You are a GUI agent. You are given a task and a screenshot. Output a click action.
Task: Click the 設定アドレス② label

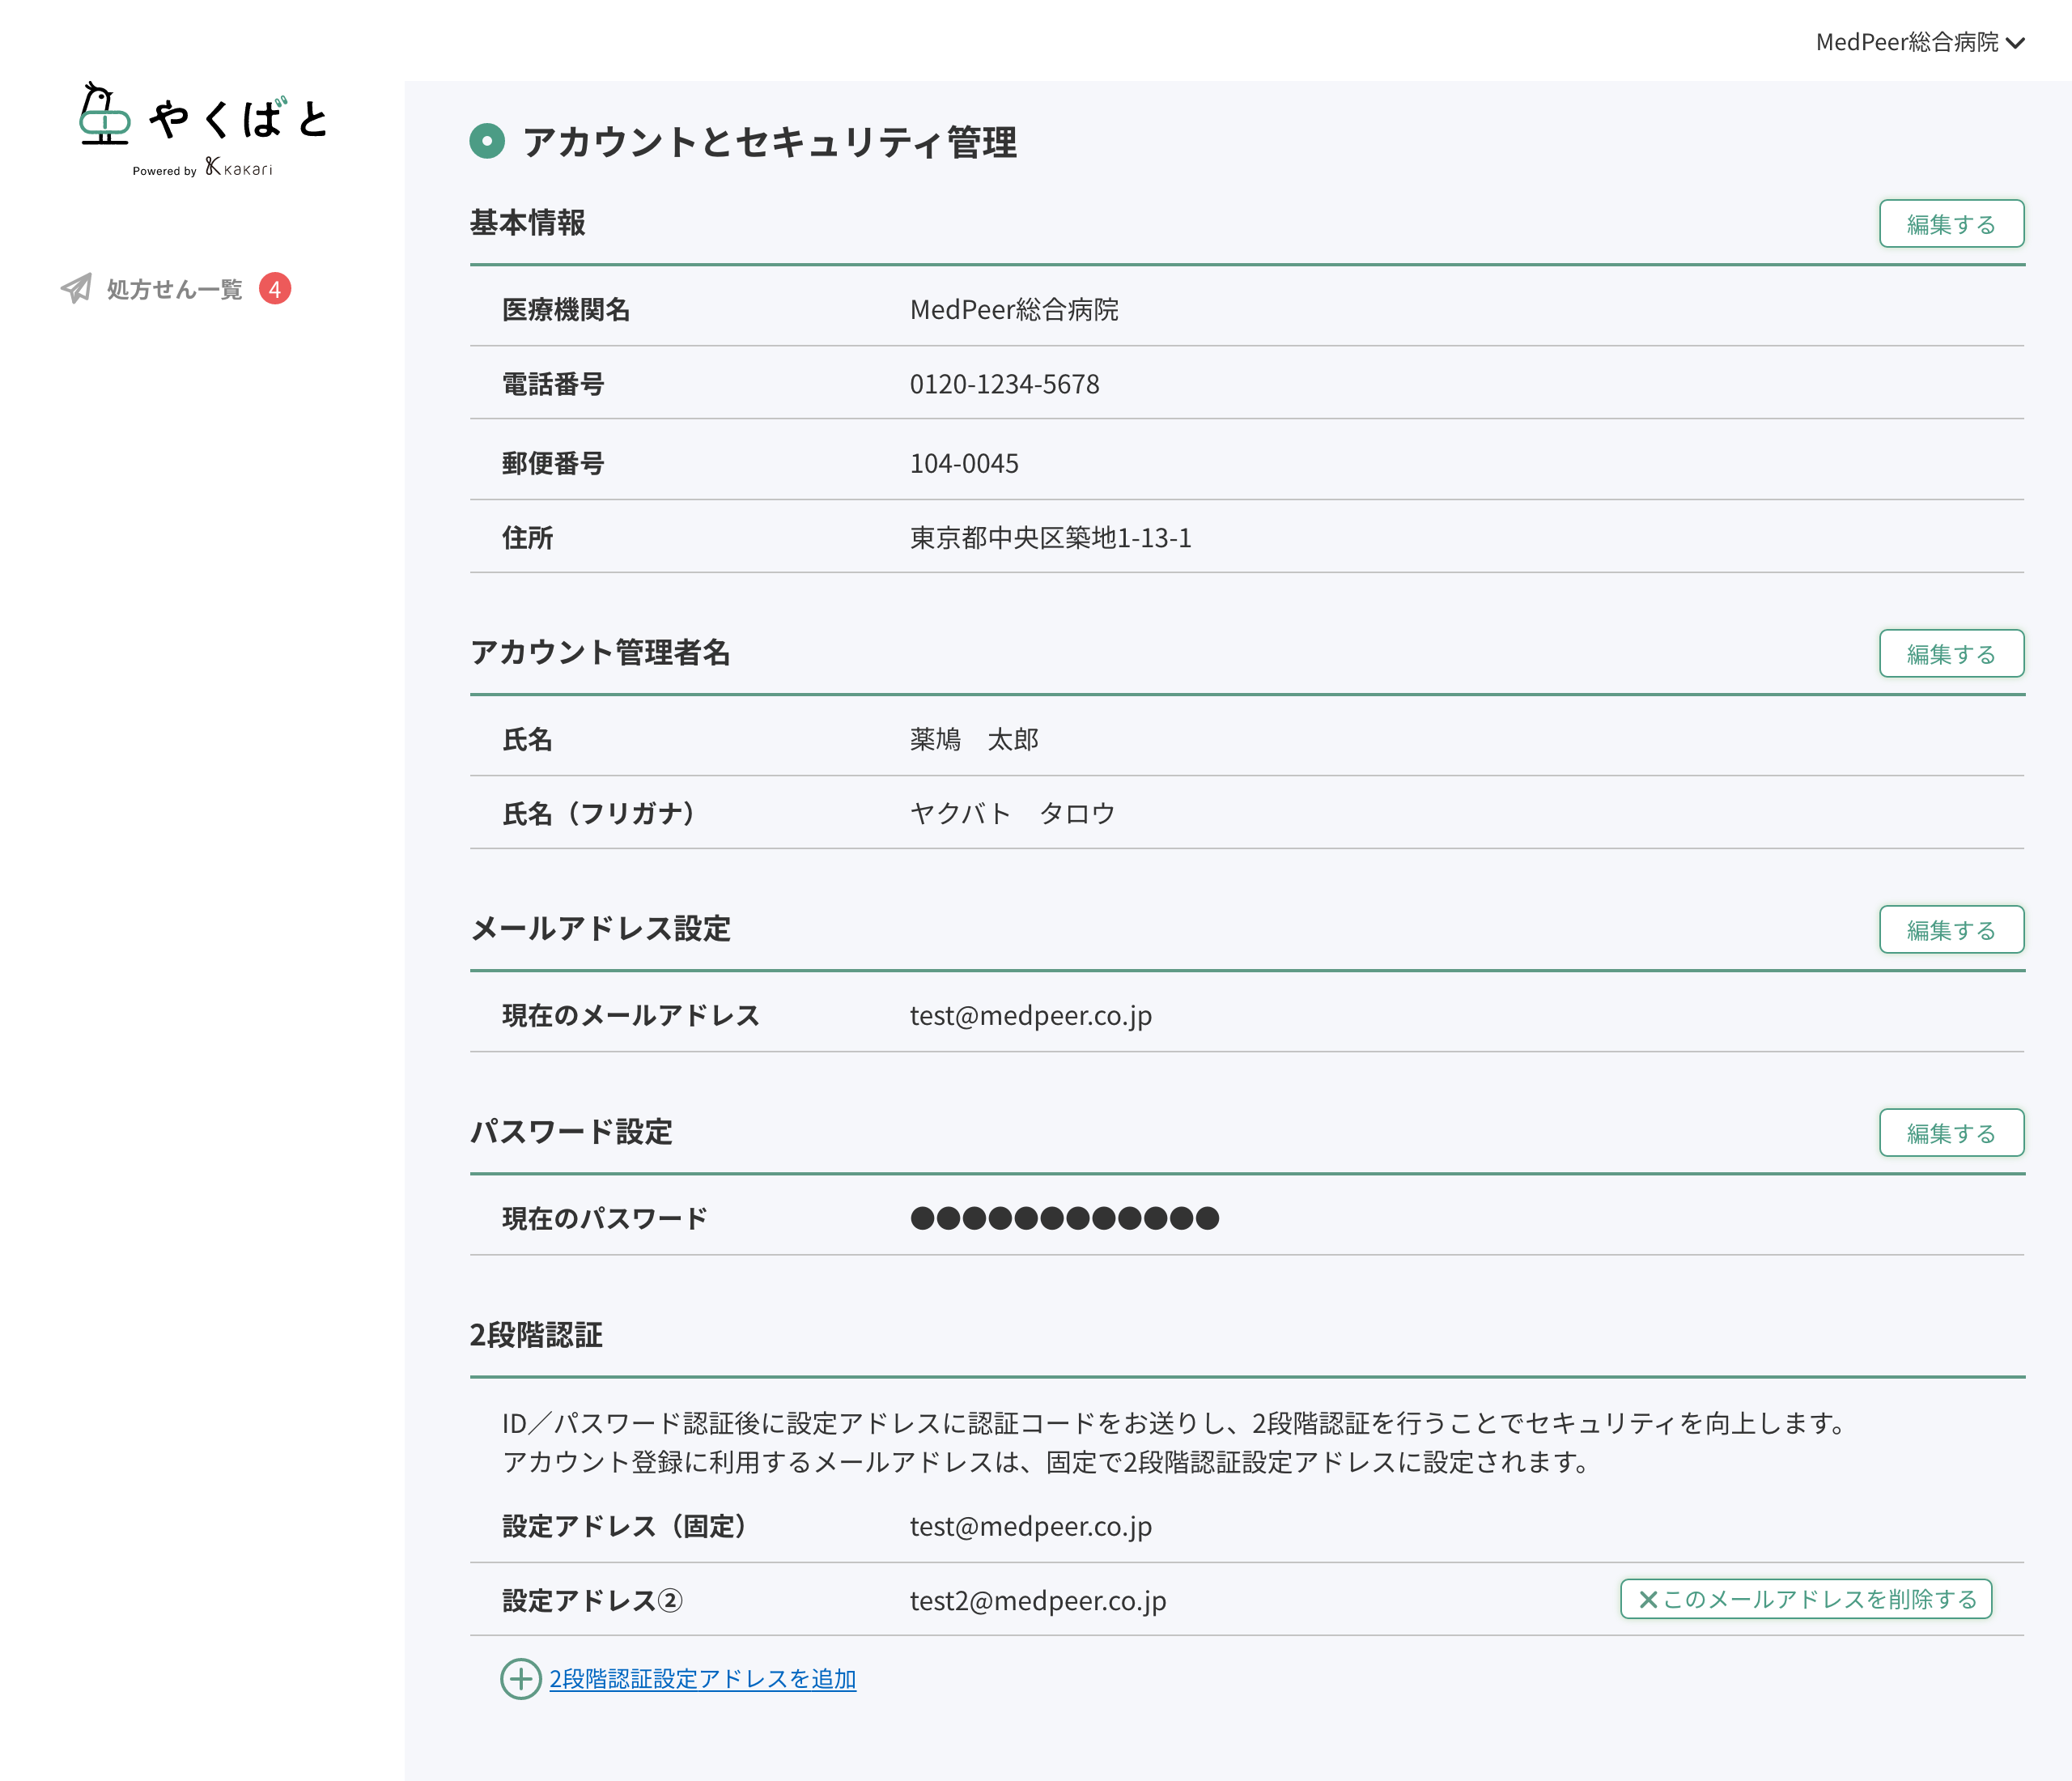[592, 1601]
